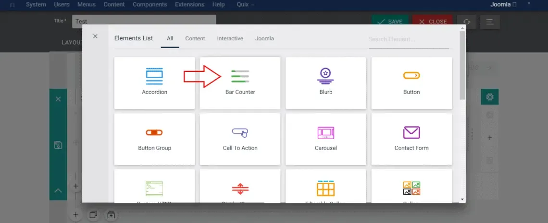Open the Interactive tab
Image resolution: width=548 pixels, height=223 pixels.
(230, 39)
